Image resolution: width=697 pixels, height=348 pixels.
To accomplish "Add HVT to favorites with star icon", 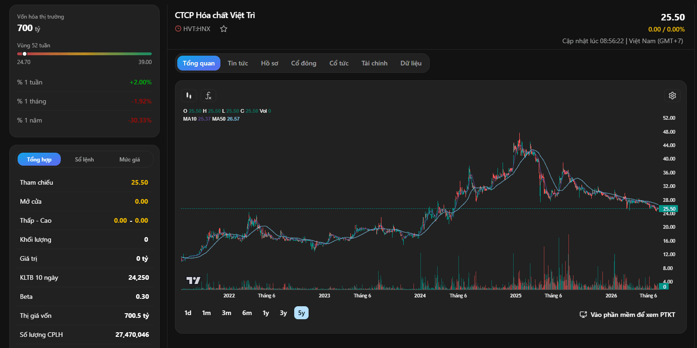I will [x=224, y=29].
